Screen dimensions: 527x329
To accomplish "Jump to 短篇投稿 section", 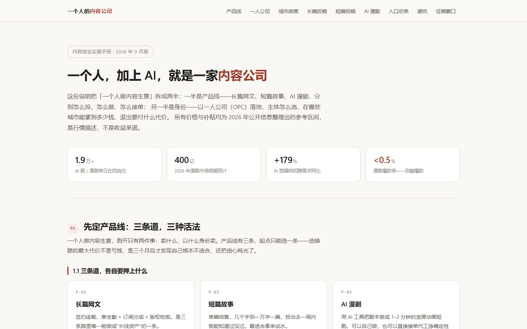I will coord(345,11).
